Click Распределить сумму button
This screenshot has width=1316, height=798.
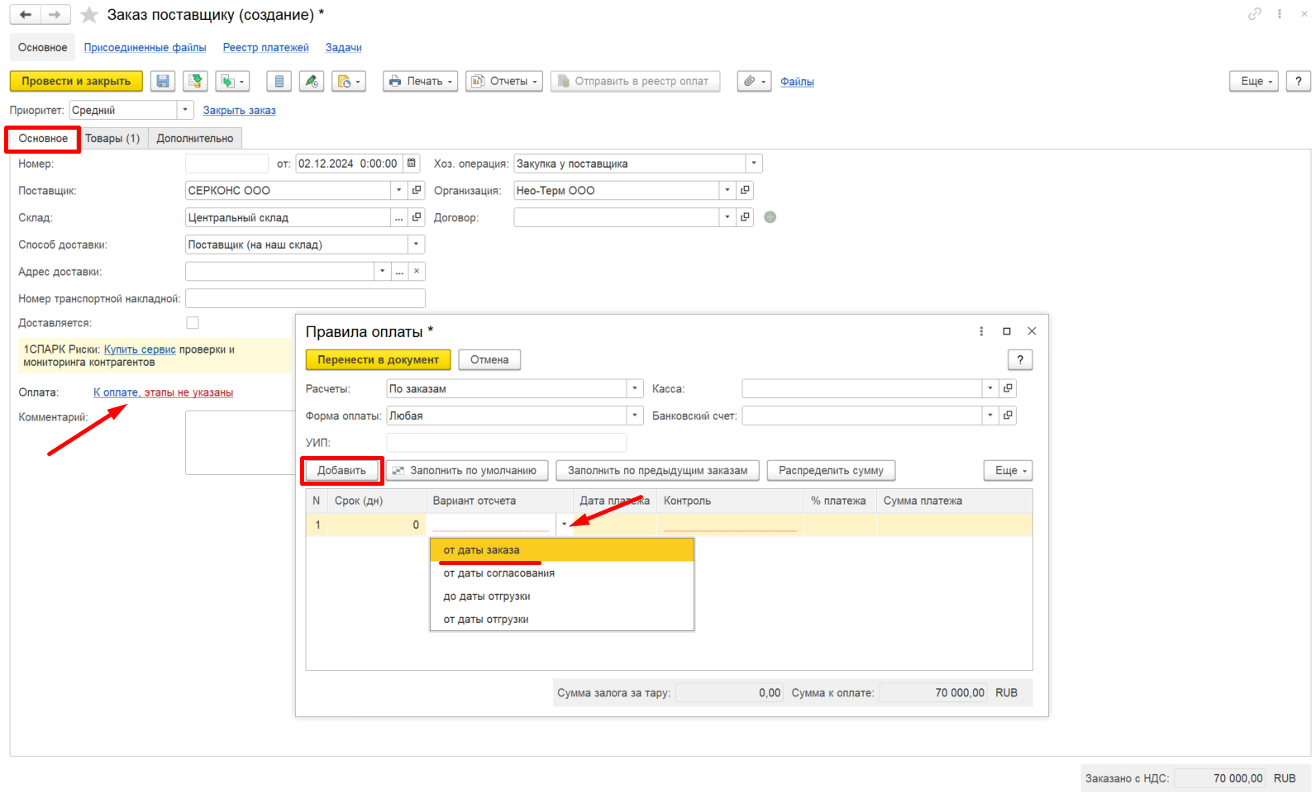(831, 470)
